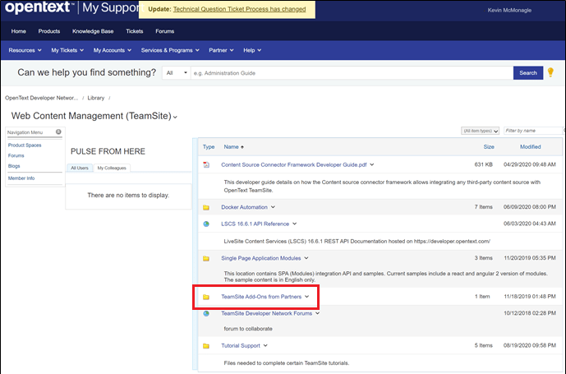Viewport: 566px width, 374px height.
Task: Open Product Spaces in the Navigation Menu
Action: [x=25, y=145]
